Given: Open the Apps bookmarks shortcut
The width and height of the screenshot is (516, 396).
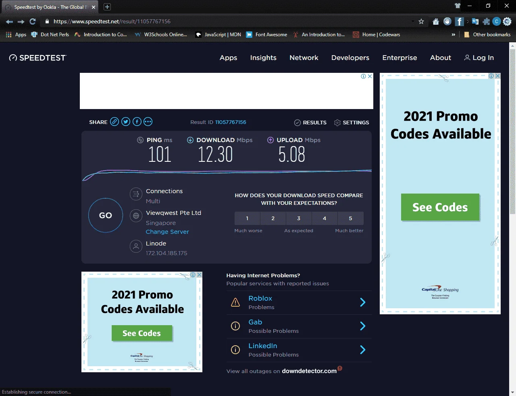Looking at the screenshot, I should (x=16, y=35).
